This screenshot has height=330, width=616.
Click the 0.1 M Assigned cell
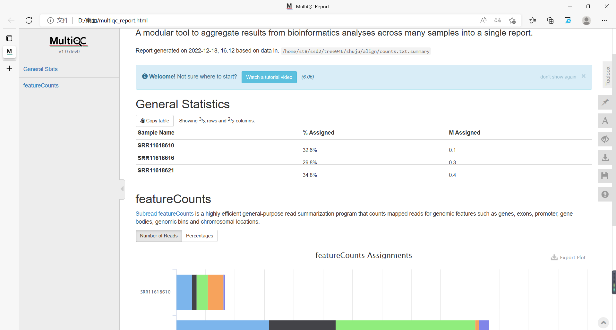[452, 150]
